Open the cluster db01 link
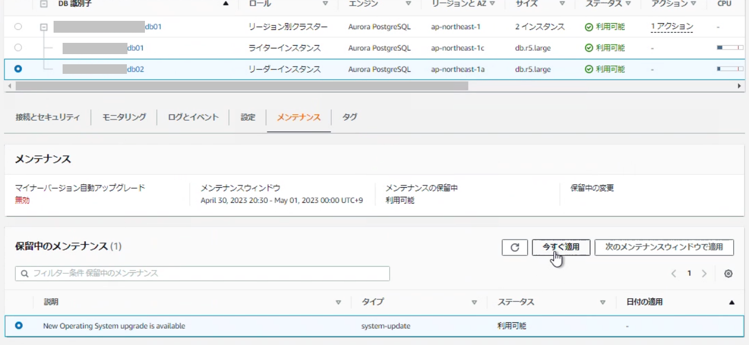Image resolution: width=749 pixels, height=345 pixels. pos(153,26)
